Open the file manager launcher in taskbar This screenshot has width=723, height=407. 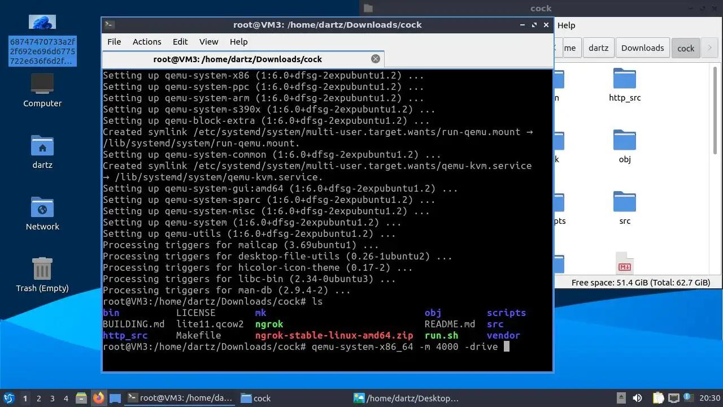pos(81,398)
